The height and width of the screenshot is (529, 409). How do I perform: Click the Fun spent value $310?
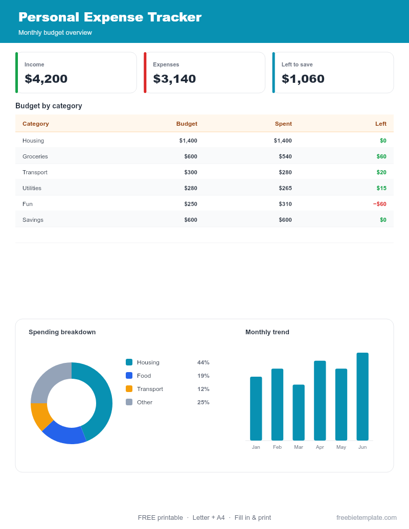click(285, 204)
